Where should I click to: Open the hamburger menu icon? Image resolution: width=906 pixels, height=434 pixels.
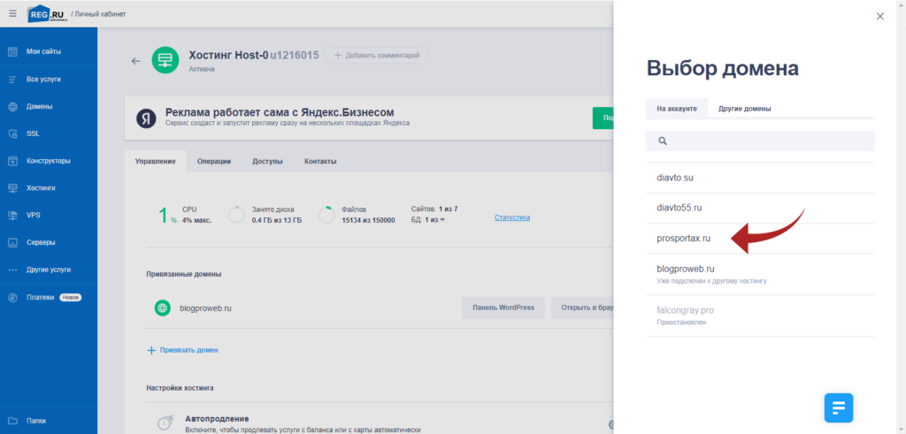coord(12,13)
